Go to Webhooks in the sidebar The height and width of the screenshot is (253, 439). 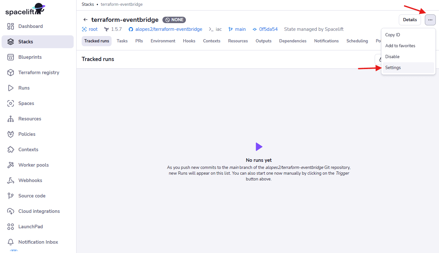click(x=38, y=180)
